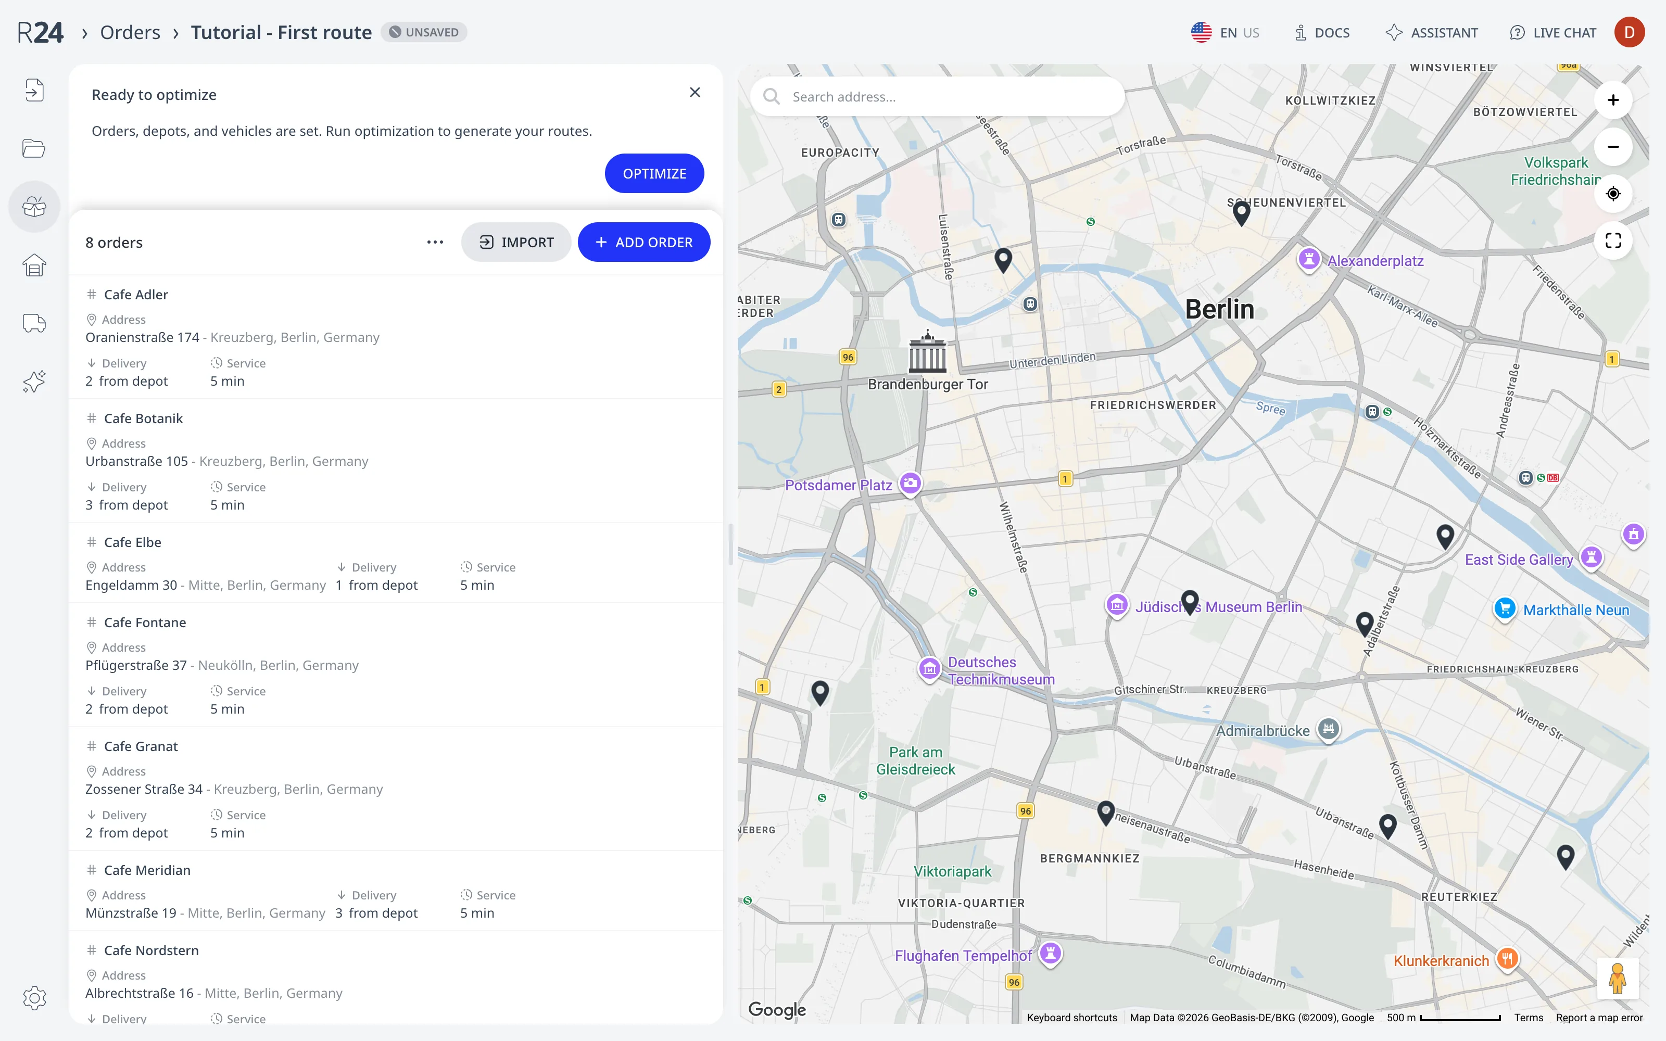Select the Cafe Granat order
This screenshot has width=1666, height=1041.
[x=396, y=789]
